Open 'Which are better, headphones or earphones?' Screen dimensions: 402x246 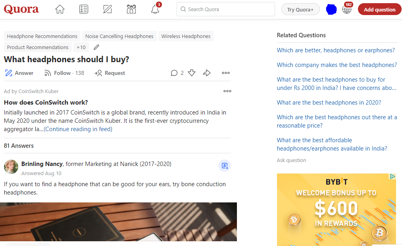coord(336,50)
